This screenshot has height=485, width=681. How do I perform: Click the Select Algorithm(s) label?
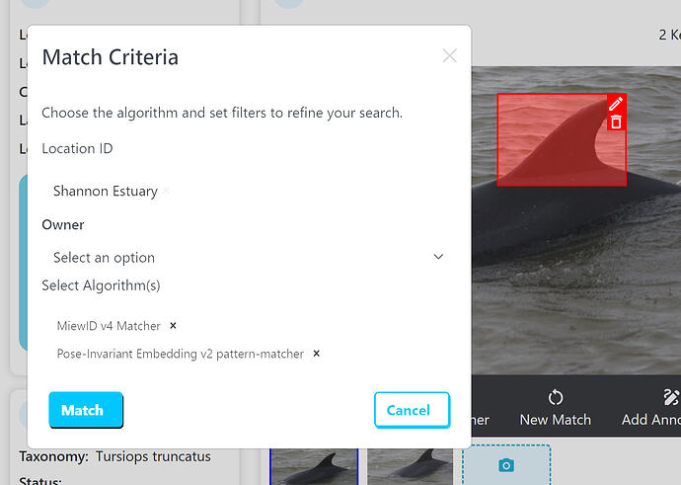(101, 285)
